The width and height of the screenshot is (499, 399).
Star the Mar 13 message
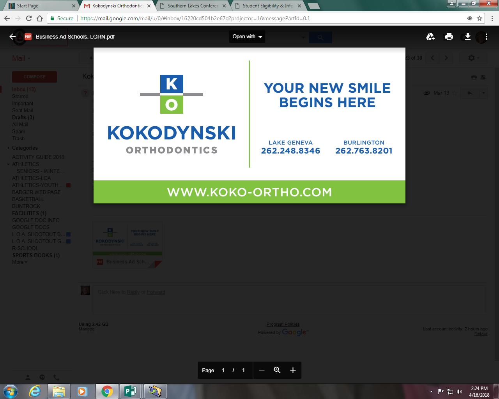(x=454, y=93)
